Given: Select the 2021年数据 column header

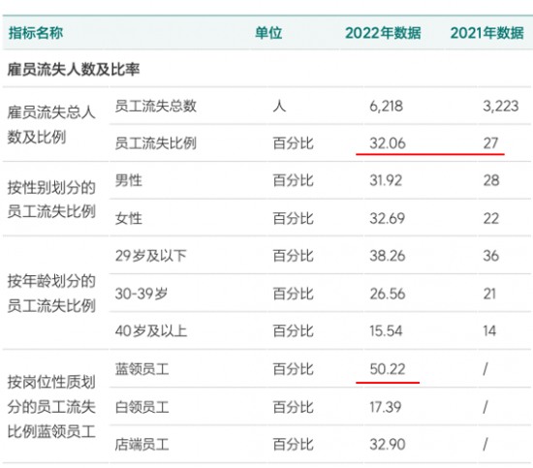Looking at the screenshot, I should coord(486,33).
